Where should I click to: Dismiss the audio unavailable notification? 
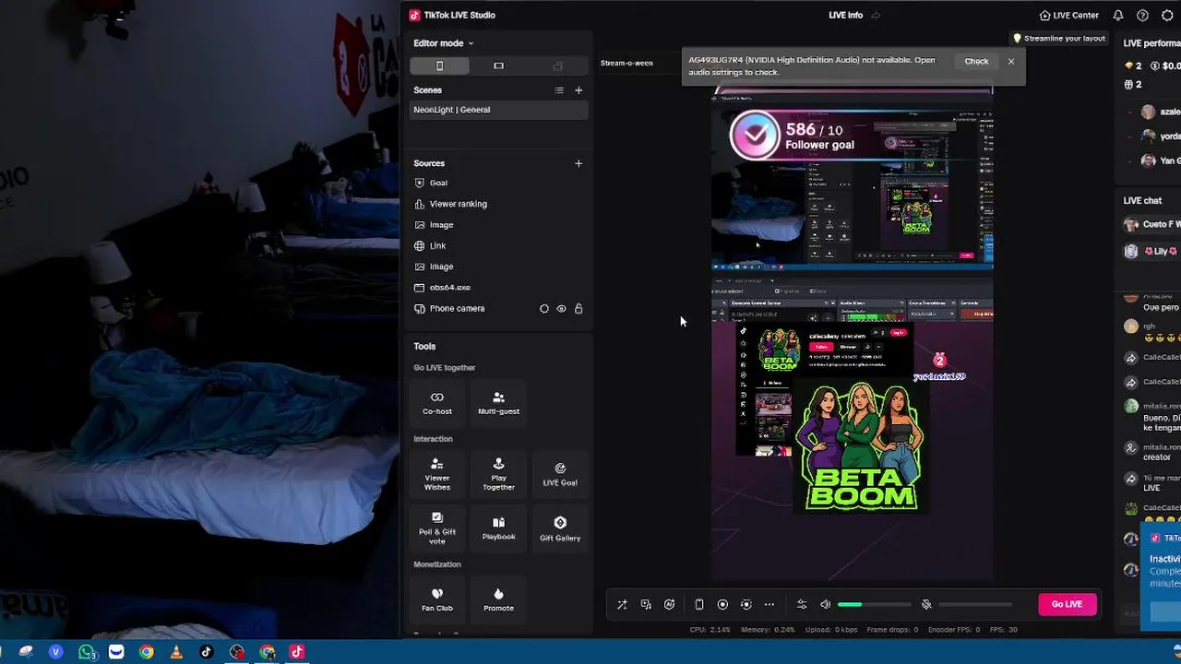[x=1011, y=62]
